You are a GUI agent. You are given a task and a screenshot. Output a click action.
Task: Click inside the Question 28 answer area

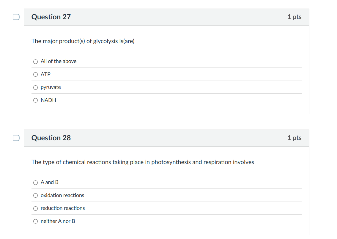click(166, 202)
